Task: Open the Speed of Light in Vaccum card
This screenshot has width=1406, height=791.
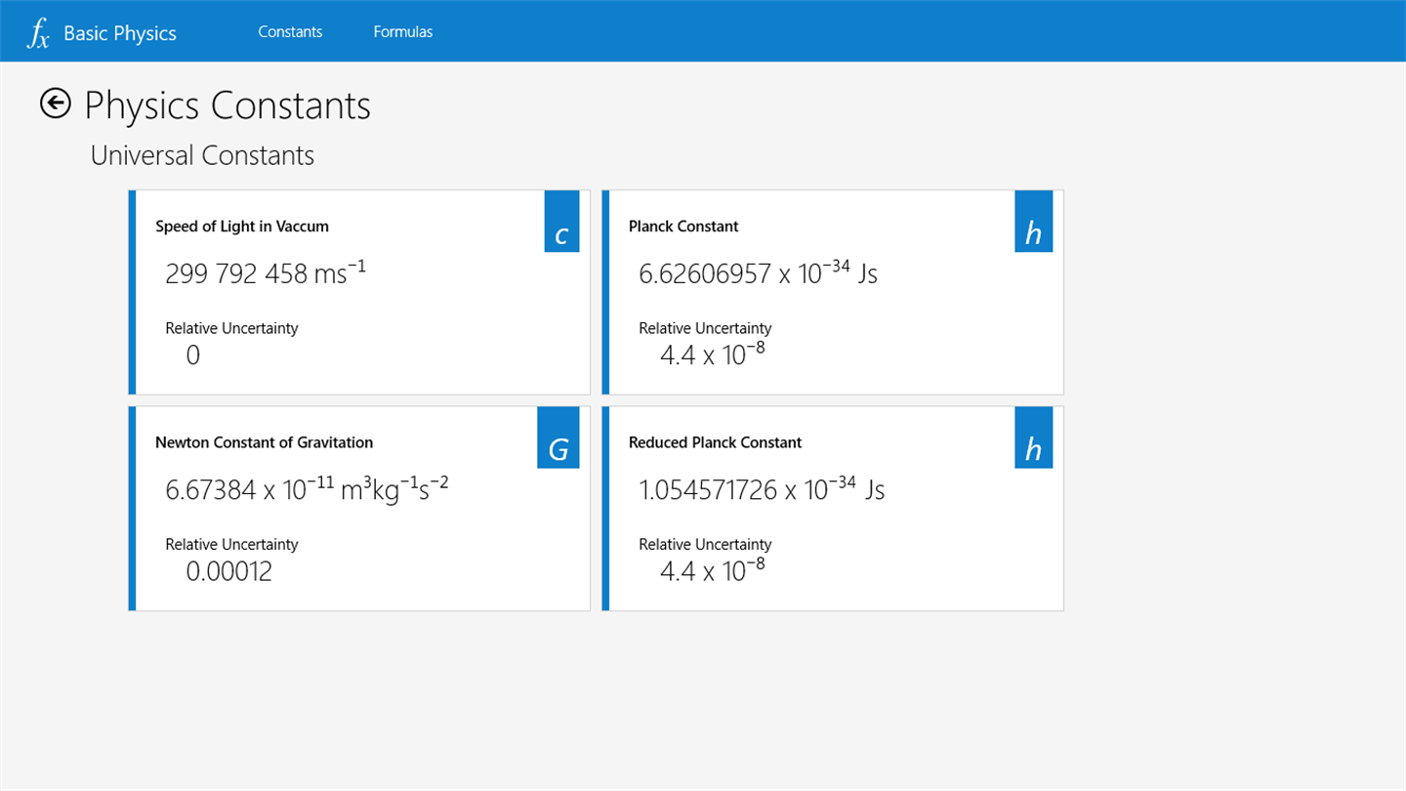Action: click(x=359, y=293)
